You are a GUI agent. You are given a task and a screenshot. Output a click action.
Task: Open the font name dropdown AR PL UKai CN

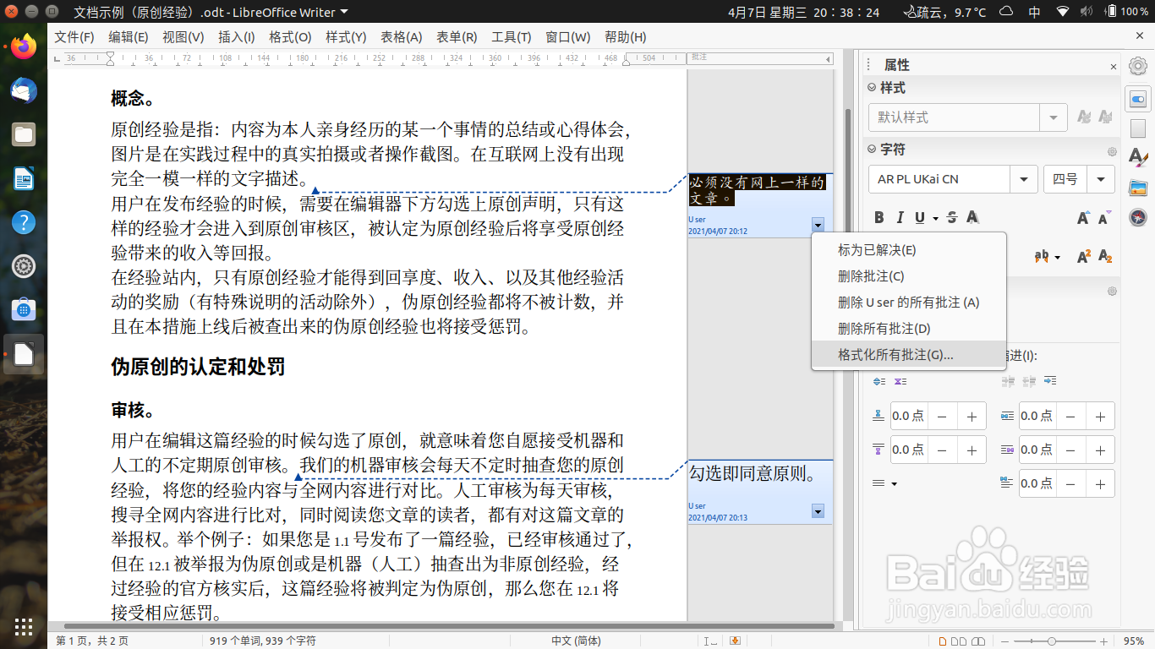click(x=1022, y=179)
